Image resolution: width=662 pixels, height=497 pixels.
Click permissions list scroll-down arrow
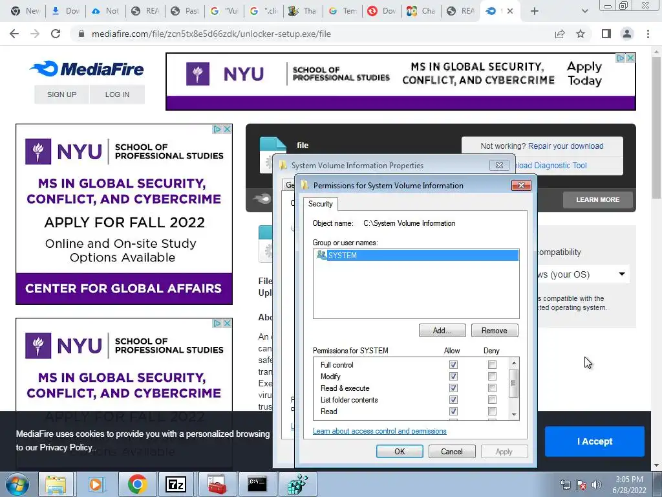[514, 415]
